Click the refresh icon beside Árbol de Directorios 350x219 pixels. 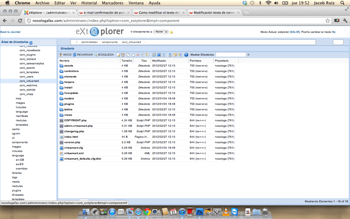click(x=31, y=42)
